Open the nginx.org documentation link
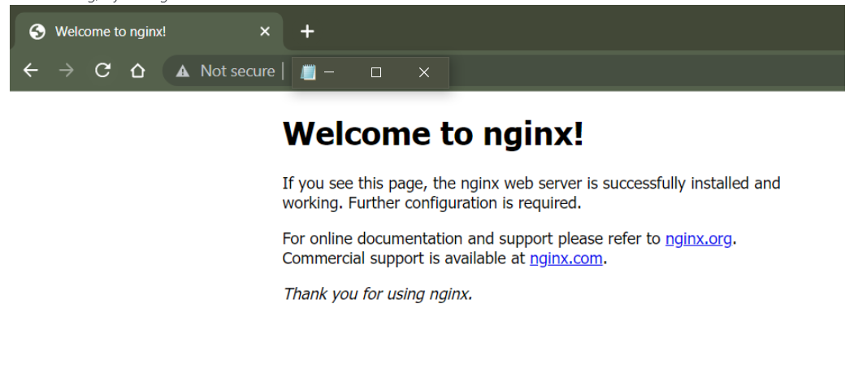This screenshot has width=854, height=369. tap(699, 239)
